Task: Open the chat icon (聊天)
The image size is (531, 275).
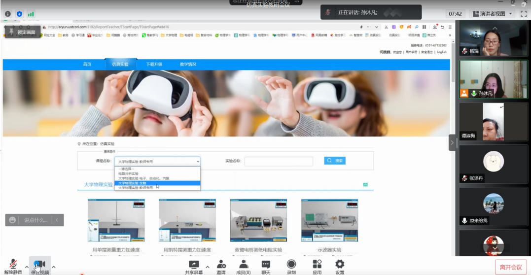Action: coord(266,265)
